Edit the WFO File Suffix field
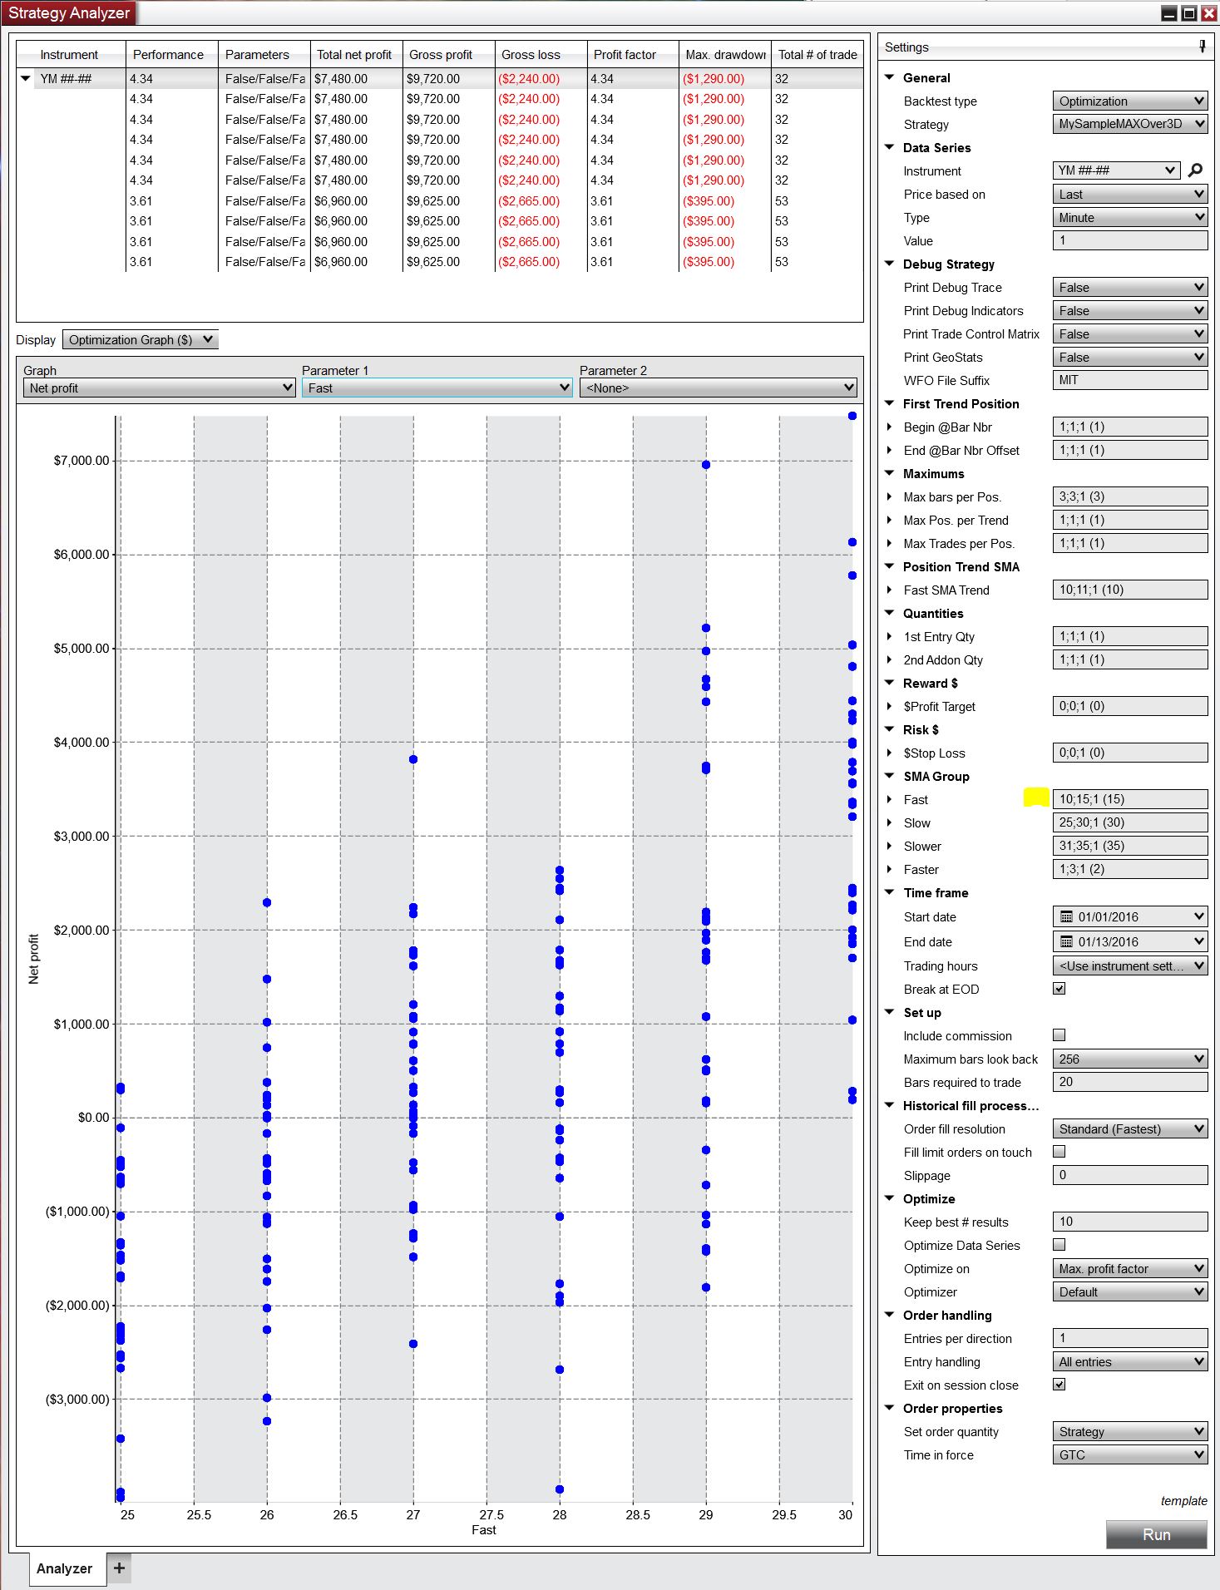The width and height of the screenshot is (1220, 1590). pos(1129,380)
